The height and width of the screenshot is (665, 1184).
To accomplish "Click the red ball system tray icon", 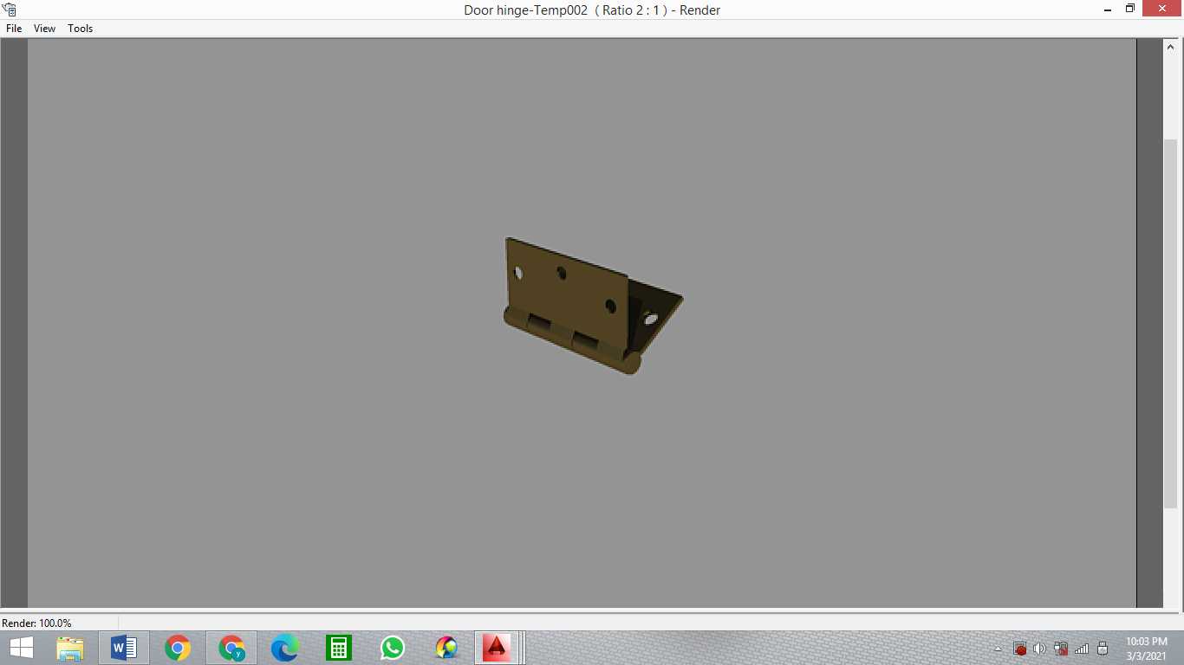I will pyautogui.click(x=1019, y=649).
